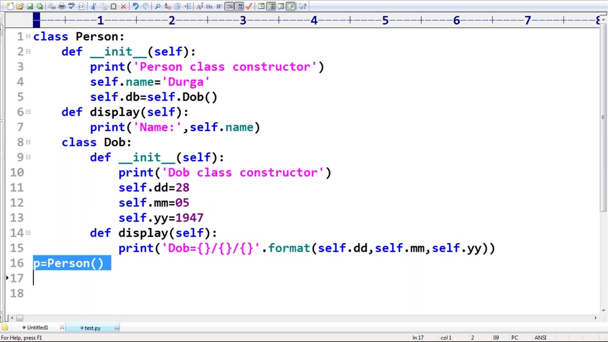Click the Undo arrow icon
This screenshot has height=342, width=608.
pos(135,6)
